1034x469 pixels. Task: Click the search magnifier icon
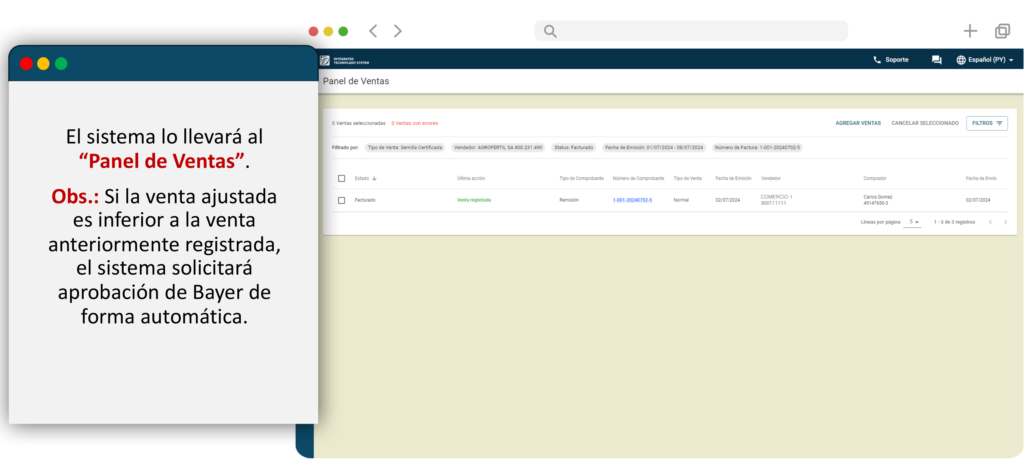550,31
